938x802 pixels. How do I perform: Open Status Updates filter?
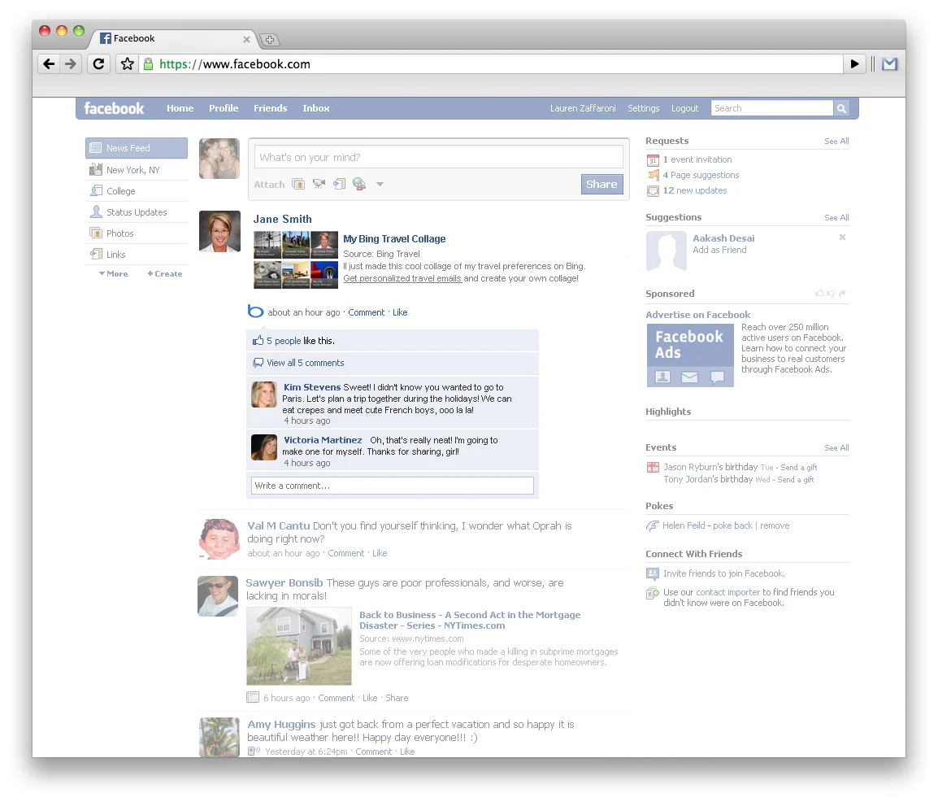(137, 211)
